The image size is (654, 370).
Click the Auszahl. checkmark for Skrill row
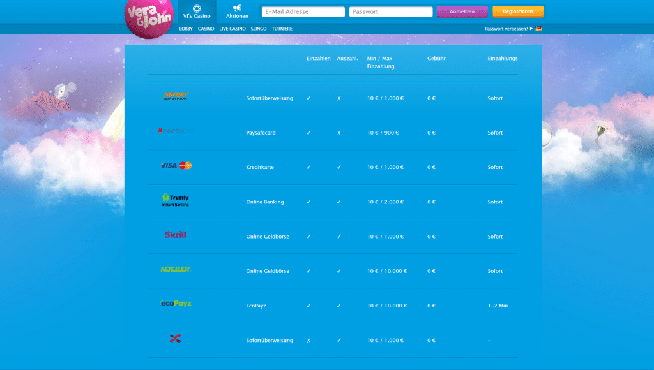click(x=338, y=236)
